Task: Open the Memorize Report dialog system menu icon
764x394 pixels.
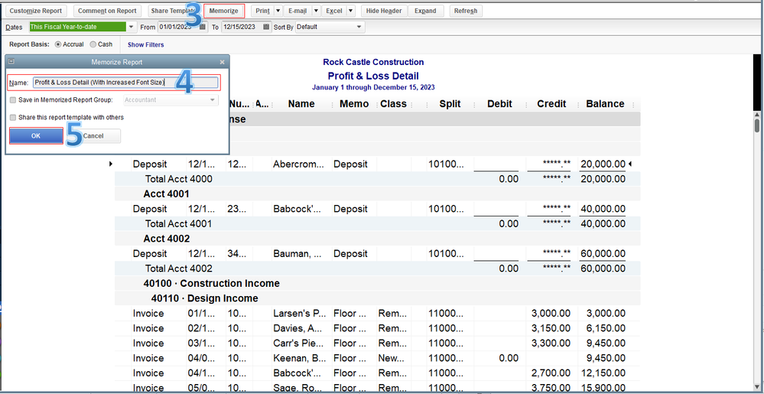Action: click(x=11, y=62)
